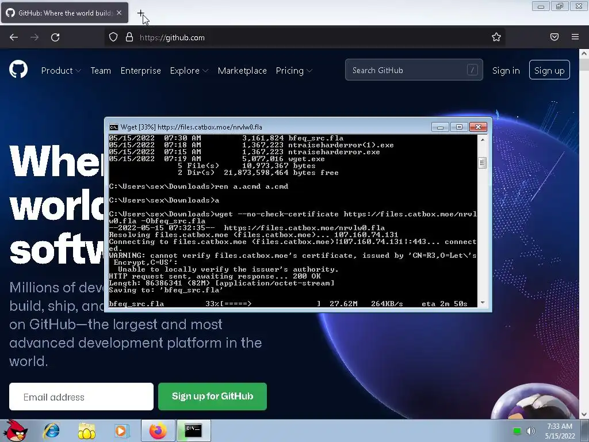Click into the Email address field
Image resolution: width=589 pixels, height=442 pixels.
coord(81,397)
